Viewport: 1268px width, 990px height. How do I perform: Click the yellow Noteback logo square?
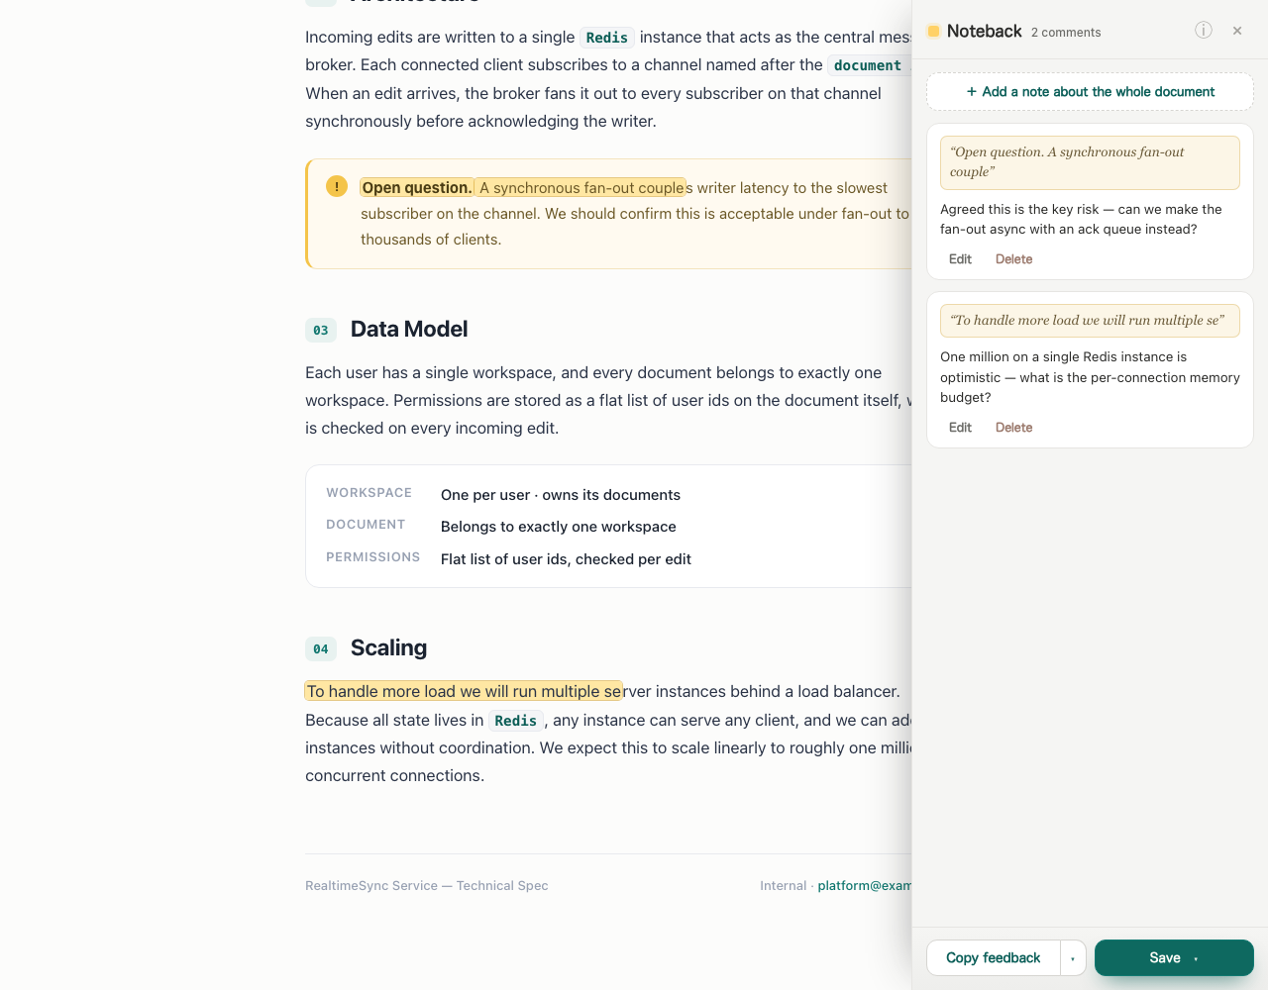933,31
